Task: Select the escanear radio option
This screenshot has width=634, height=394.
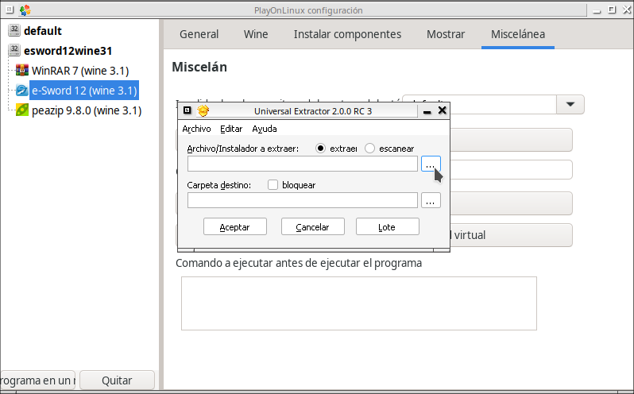Action: 369,149
